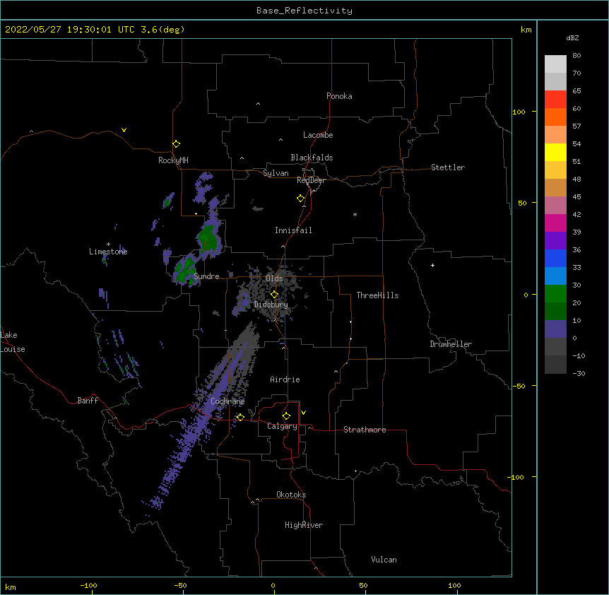Click the Banff town label

click(x=88, y=401)
